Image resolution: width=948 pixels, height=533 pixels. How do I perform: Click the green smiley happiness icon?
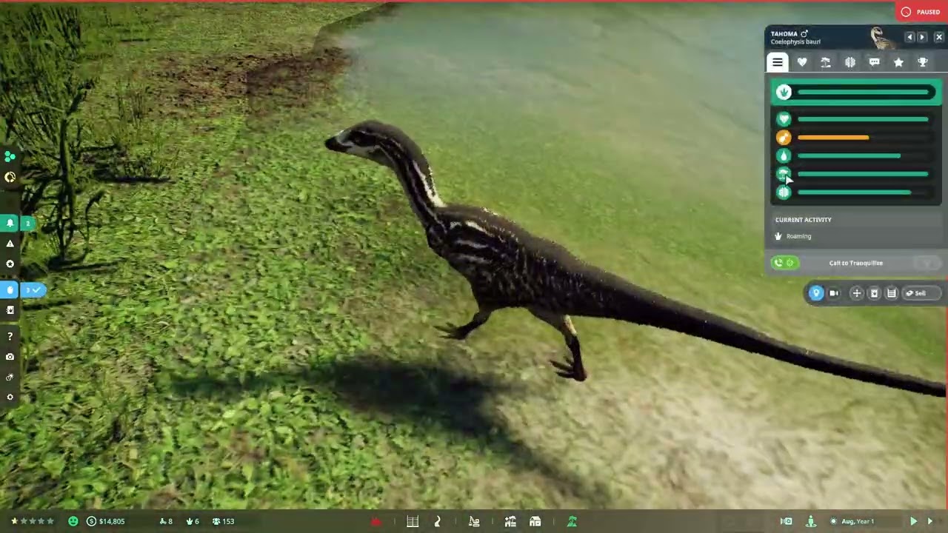click(x=73, y=521)
